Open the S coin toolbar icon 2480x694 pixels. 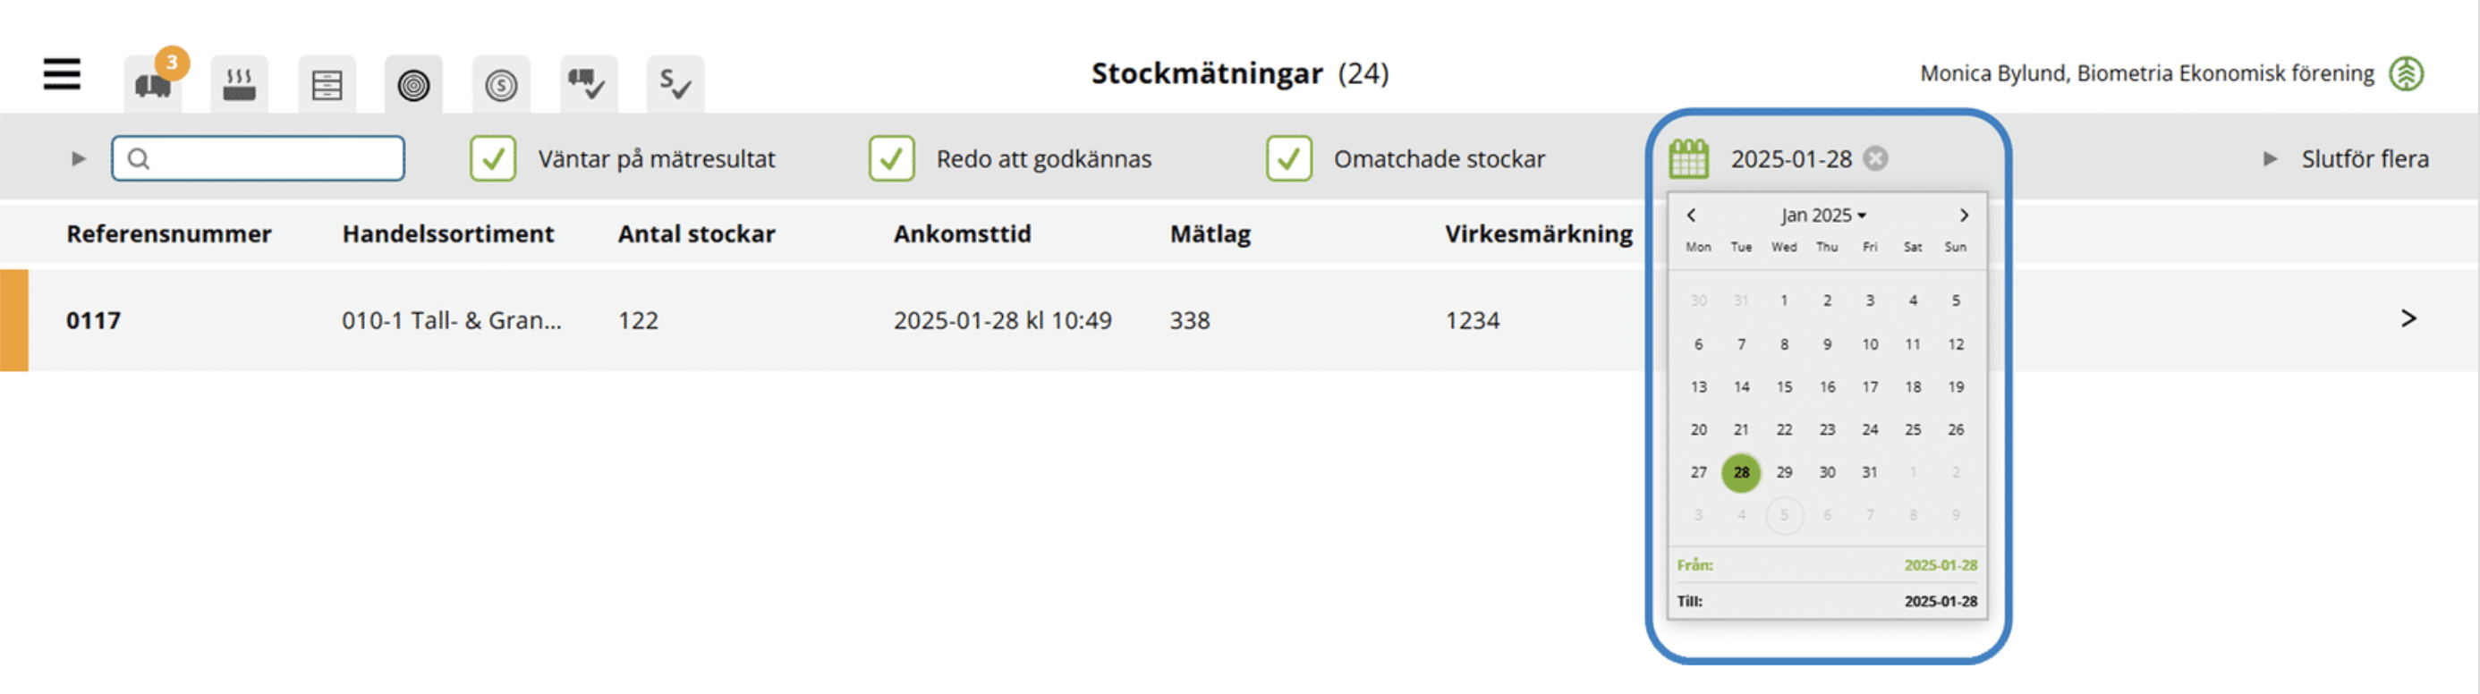502,84
